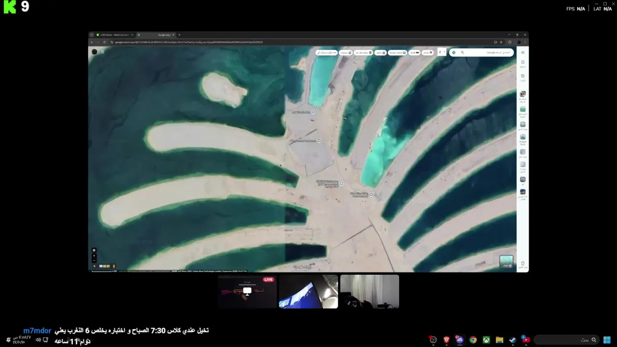Select the Hotels category chip
The image size is (617, 347).
415,53
